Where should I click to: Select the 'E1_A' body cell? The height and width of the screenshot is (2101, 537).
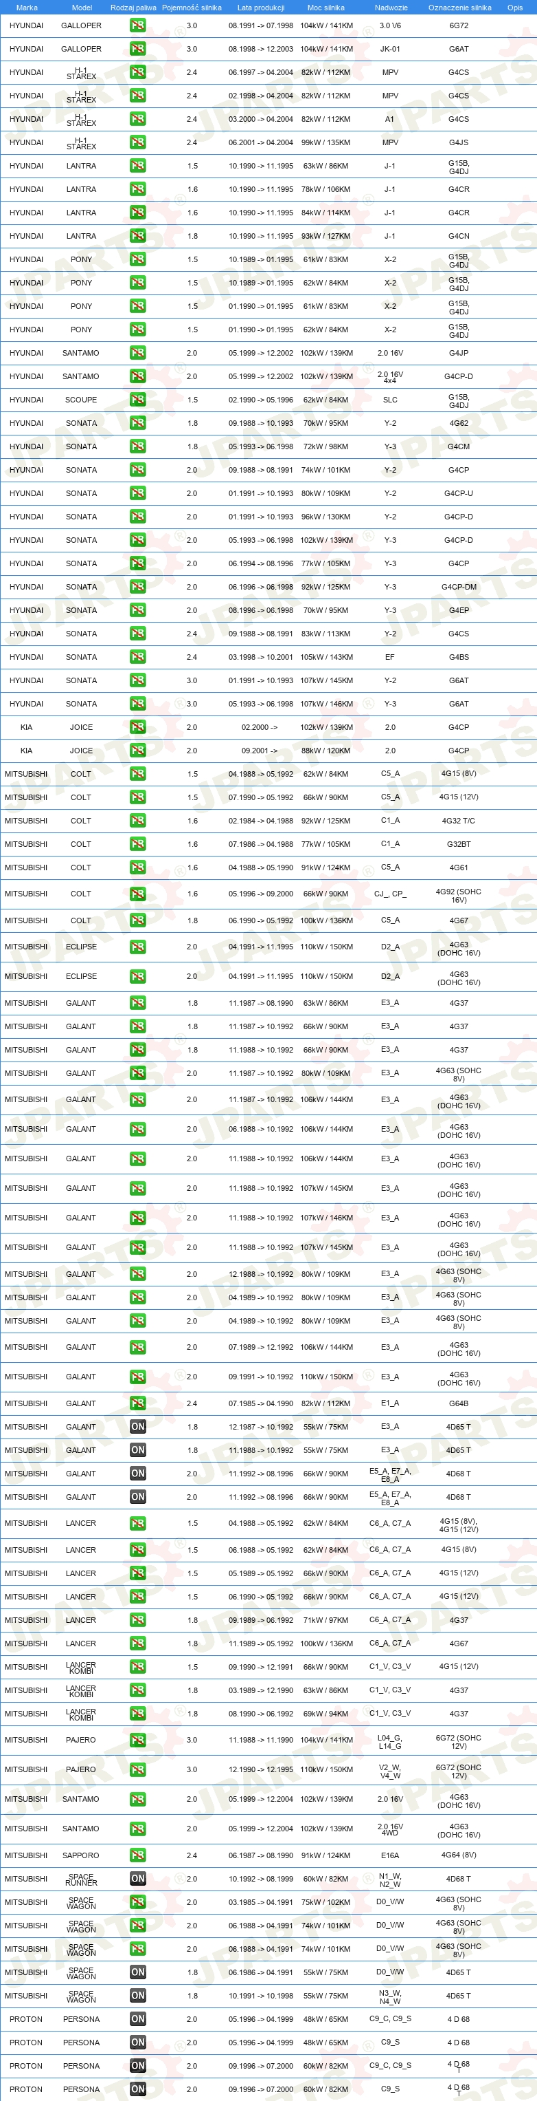click(x=390, y=1403)
